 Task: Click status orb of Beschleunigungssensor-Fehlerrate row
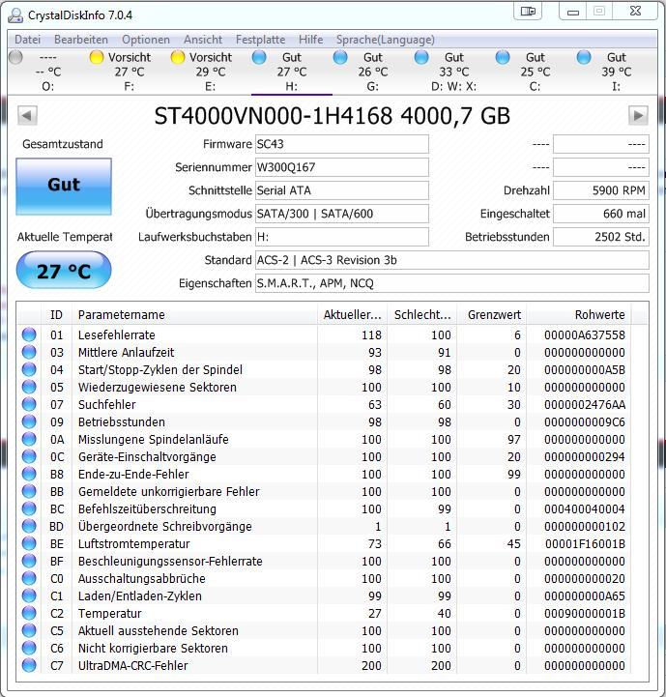point(29,561)
